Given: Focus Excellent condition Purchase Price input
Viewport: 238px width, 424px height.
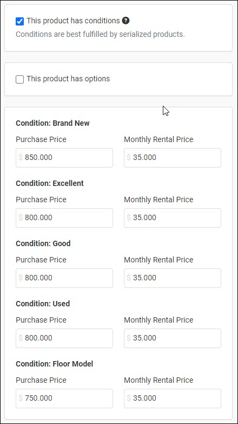Looking at the screenshot, I should 64,218.
